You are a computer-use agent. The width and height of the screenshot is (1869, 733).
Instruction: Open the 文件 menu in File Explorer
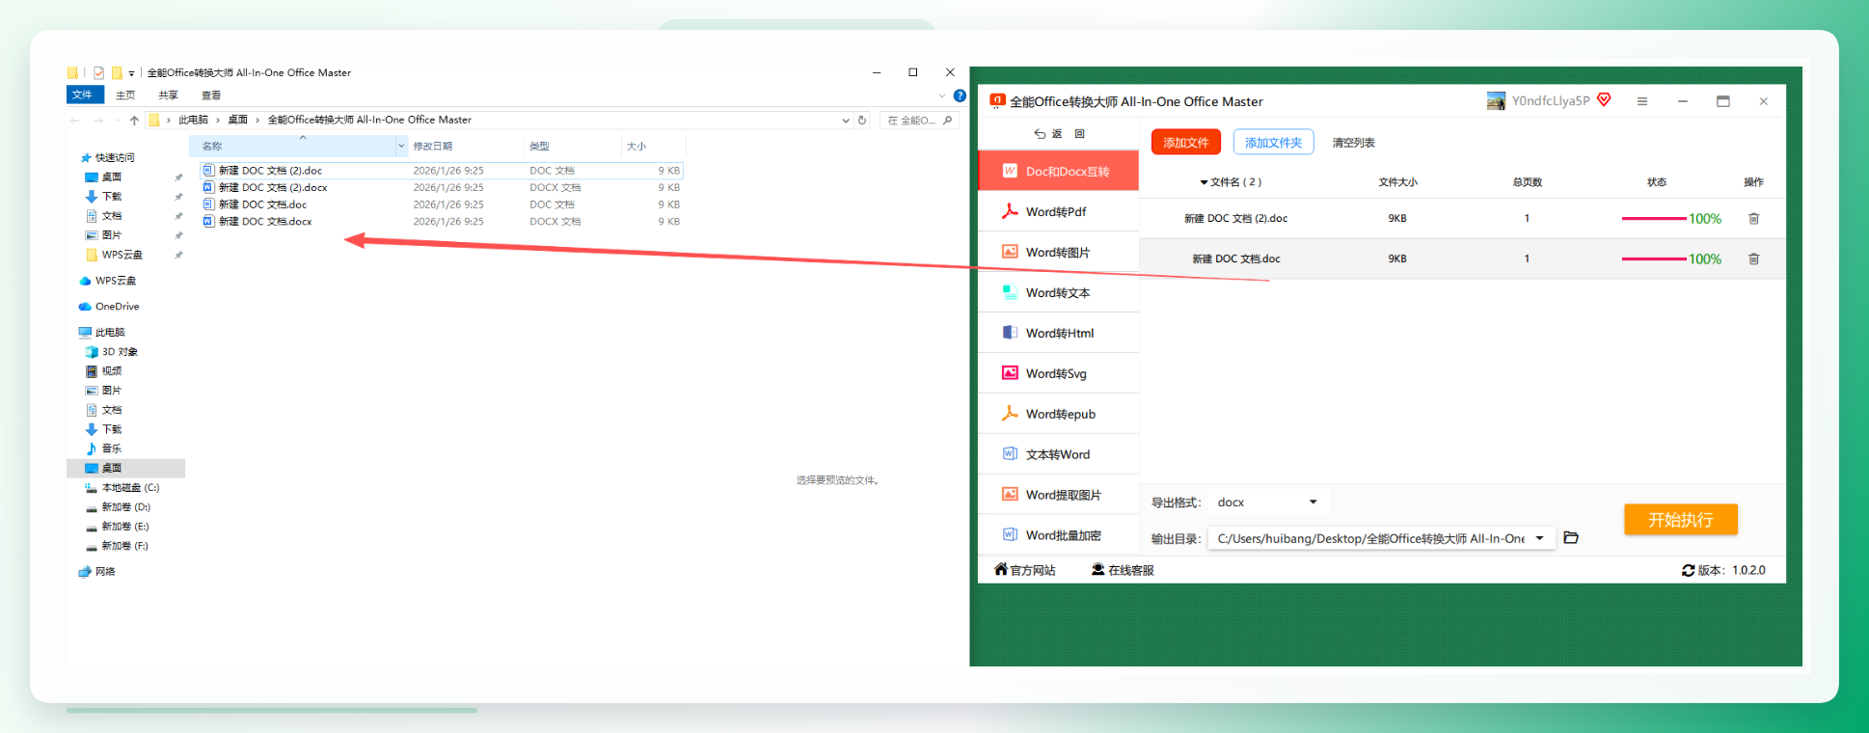pyautogui.click(x=83, y=95)
